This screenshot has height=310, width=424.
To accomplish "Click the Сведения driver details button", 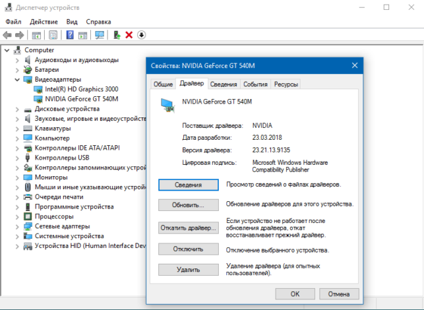I will pos(189,185).
